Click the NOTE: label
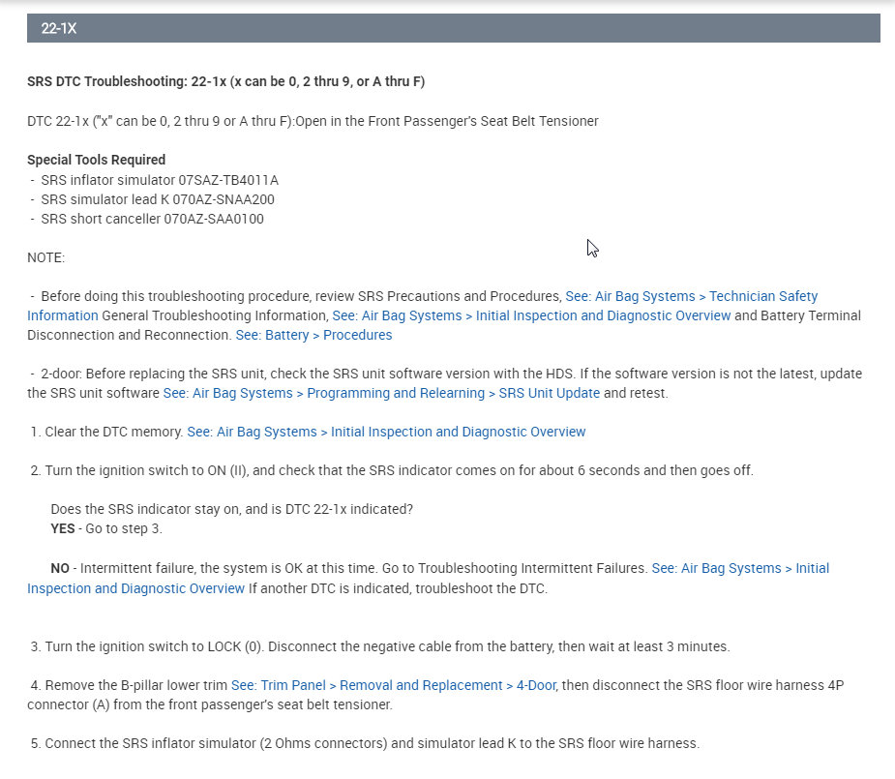 tap(45, 257)
